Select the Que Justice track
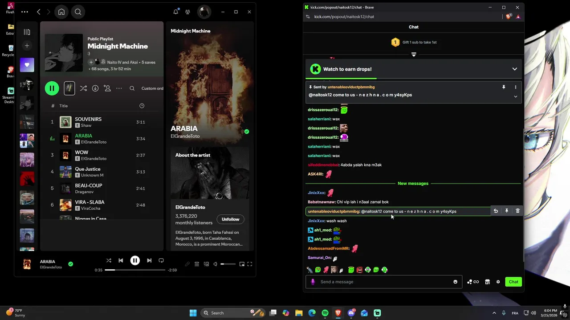This screenshot has width=570, height=320. tap(102, 172)
